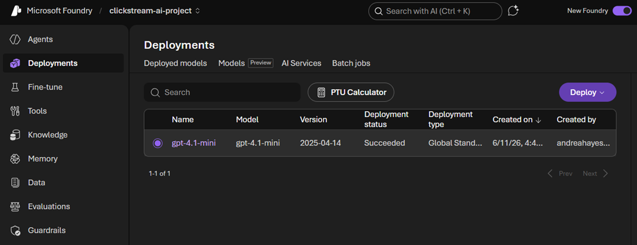The width and height of the screenshot is (637, 245).
Task: Open Memory from the sidebar
Action: [x=63, y=158]
